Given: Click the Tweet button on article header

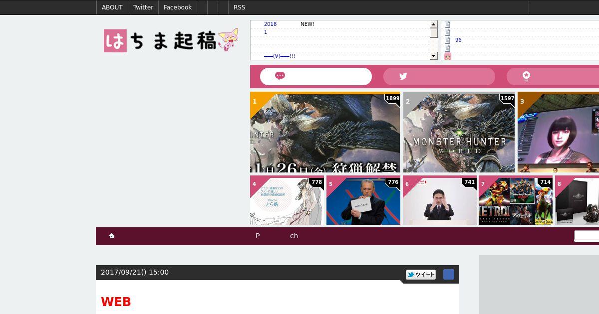Looking at the screenshot, I should (x=421, y=275).
